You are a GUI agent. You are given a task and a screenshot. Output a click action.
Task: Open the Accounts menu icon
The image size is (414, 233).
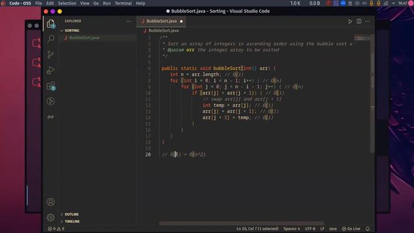50,202
